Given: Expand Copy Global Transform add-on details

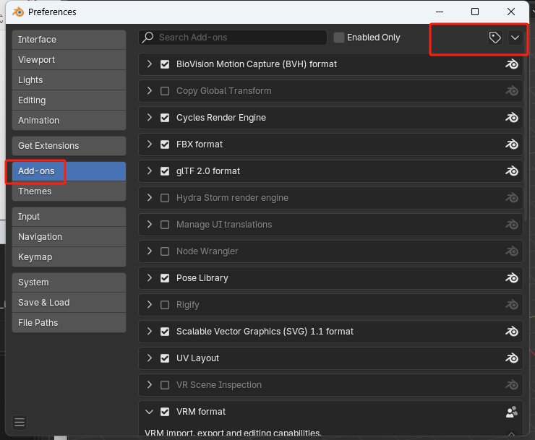Looking at the screenshot, I should point(149,91).
